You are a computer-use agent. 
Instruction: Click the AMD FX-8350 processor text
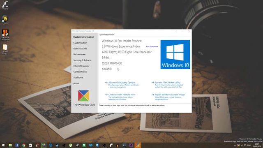[127, 52]
